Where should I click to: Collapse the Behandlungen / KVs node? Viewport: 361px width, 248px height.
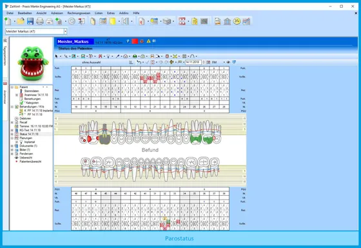pos(12,107)
